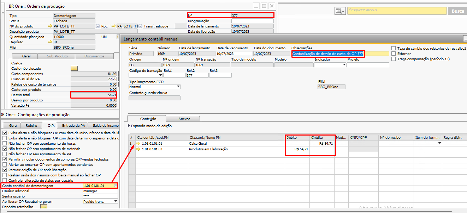Click the Data de vencimento field

click(234, 54)
